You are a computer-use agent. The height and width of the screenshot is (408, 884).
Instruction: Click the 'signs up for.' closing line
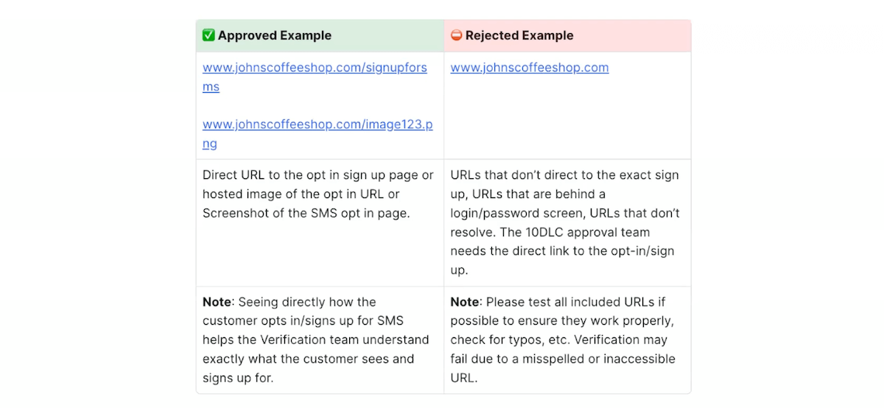pyautogui.click(x=238, y=379)
